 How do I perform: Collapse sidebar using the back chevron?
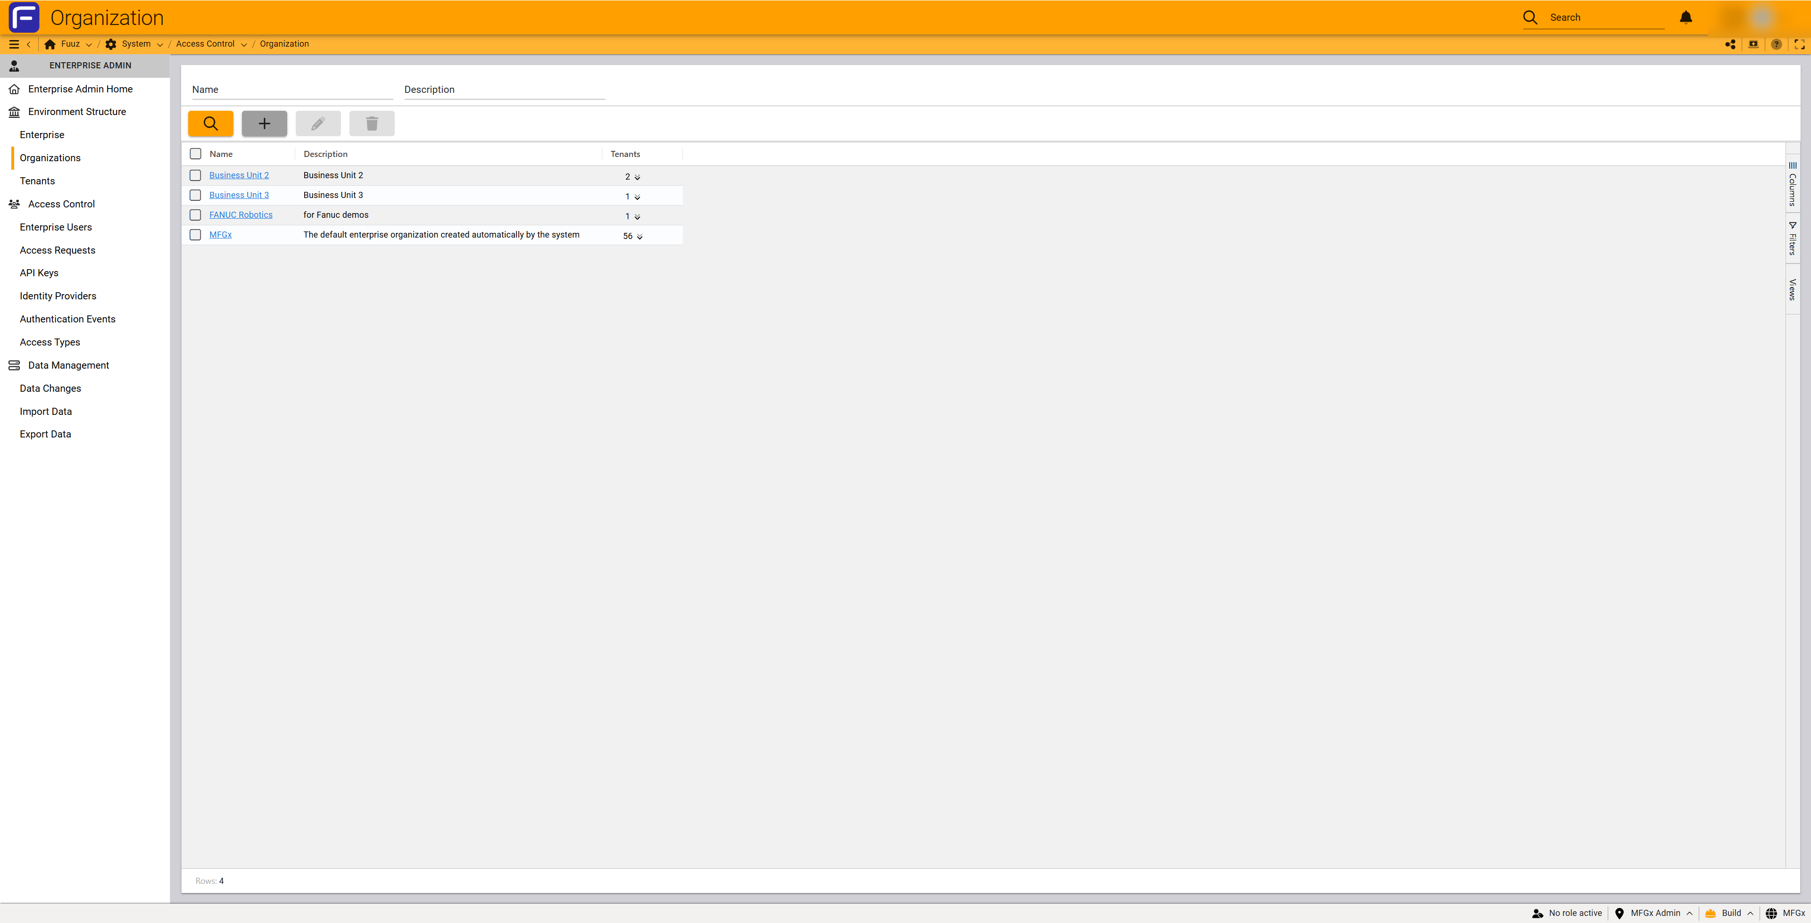tap(29, 44)
